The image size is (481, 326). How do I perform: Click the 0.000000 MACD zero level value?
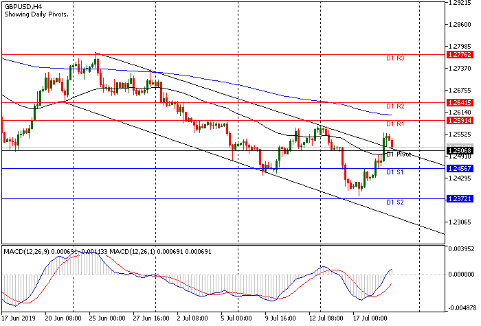(x=460, y=274)
